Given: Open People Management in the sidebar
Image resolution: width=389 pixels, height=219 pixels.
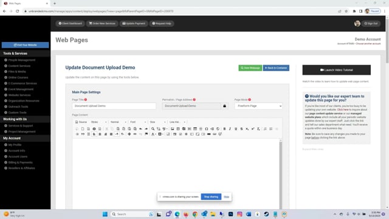Looking at the screenshot, I should 22,60.
